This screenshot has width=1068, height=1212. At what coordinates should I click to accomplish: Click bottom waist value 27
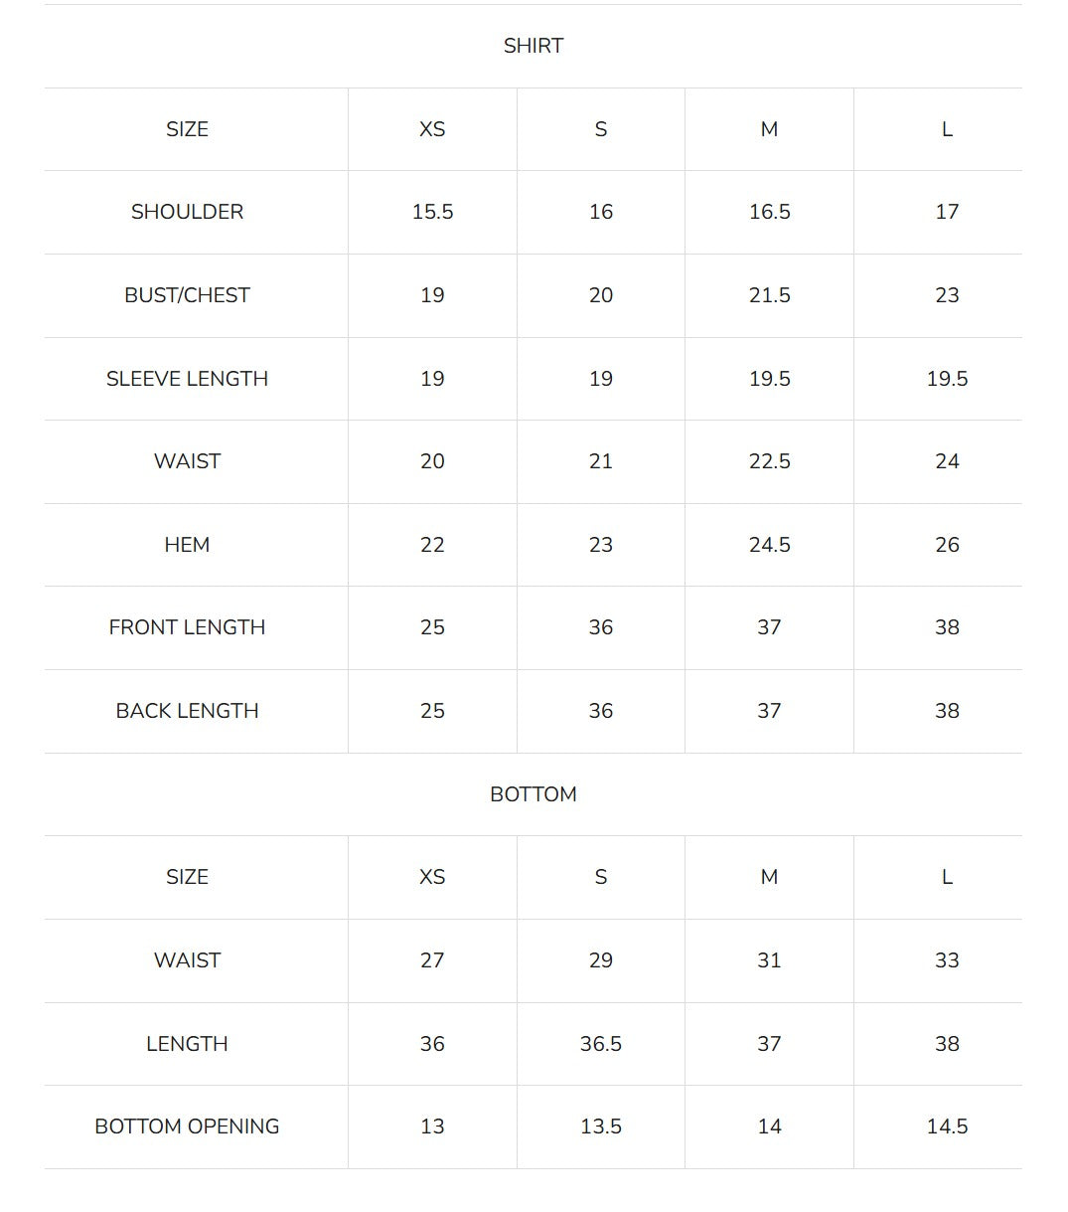[x=432, y=960]
